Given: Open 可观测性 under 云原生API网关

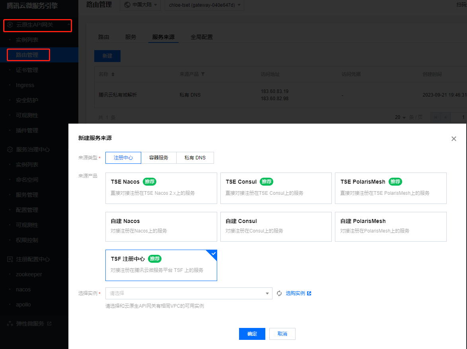Looking at the screenshot, I should click(27, 115).
